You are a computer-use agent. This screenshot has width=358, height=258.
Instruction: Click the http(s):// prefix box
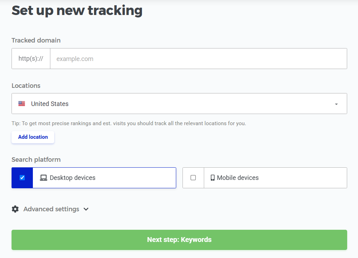click(x=31, y=59)
